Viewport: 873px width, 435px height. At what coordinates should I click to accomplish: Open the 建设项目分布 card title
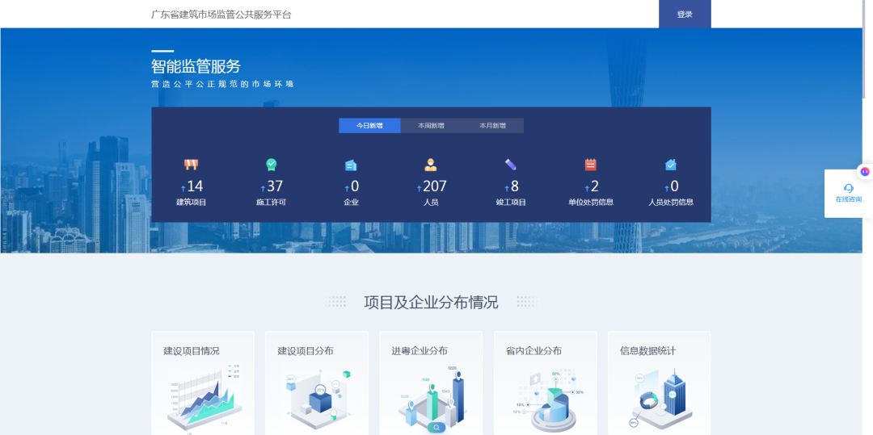click(306, 351)
